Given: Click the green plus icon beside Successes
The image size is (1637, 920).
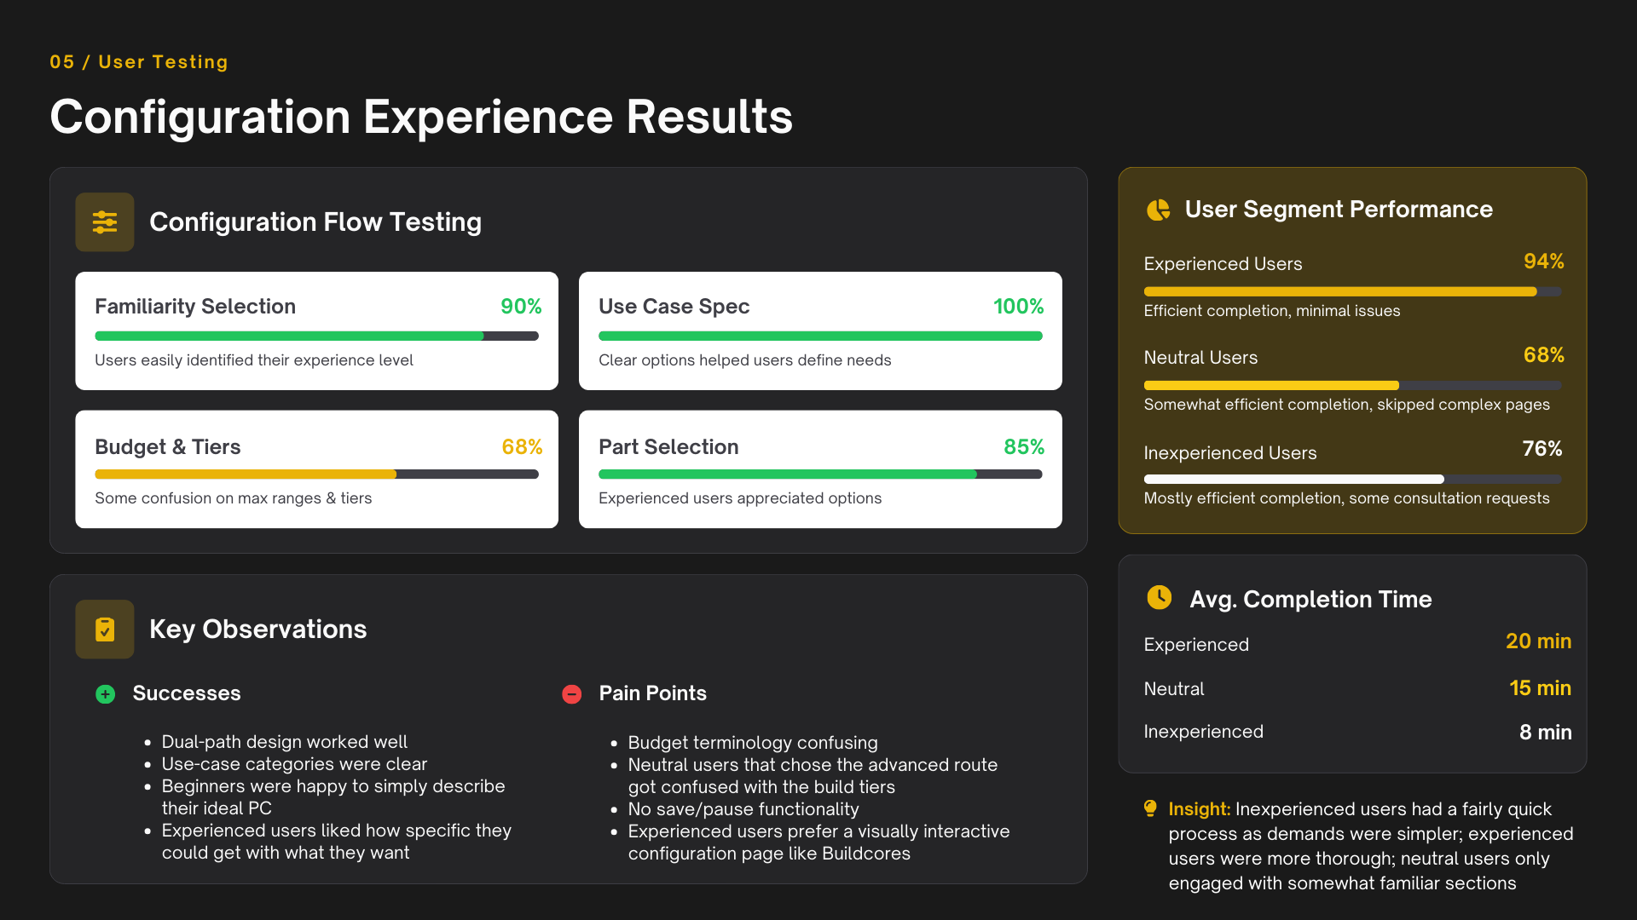Looking at the screenshot, I should [105, 694].
